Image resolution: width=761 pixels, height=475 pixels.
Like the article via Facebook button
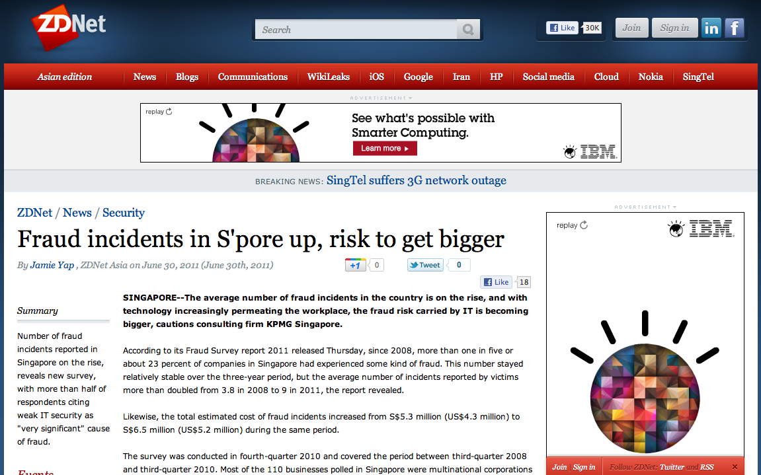(496, 282)
